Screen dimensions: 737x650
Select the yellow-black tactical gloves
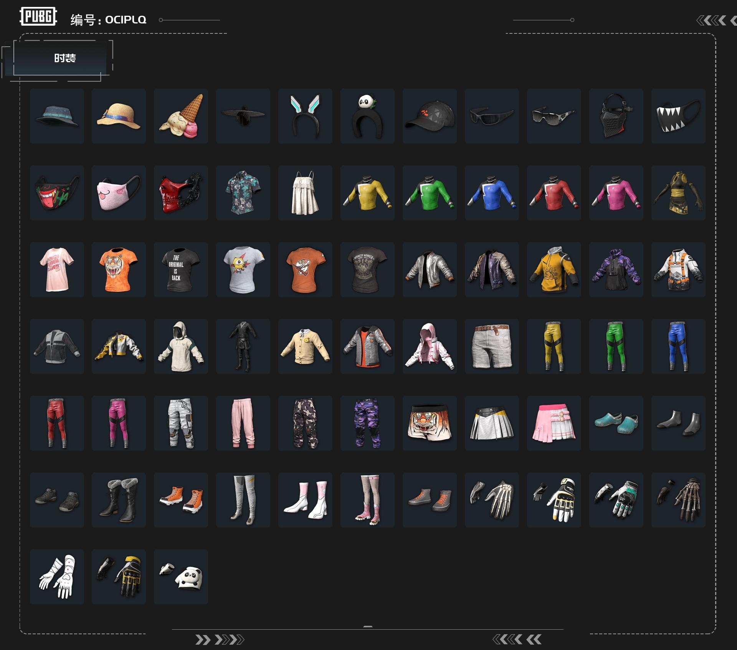pyautogui.click(x=119, y=577)
